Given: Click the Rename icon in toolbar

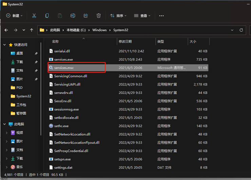Looking at the screenshot, I should tap(73, 16).
